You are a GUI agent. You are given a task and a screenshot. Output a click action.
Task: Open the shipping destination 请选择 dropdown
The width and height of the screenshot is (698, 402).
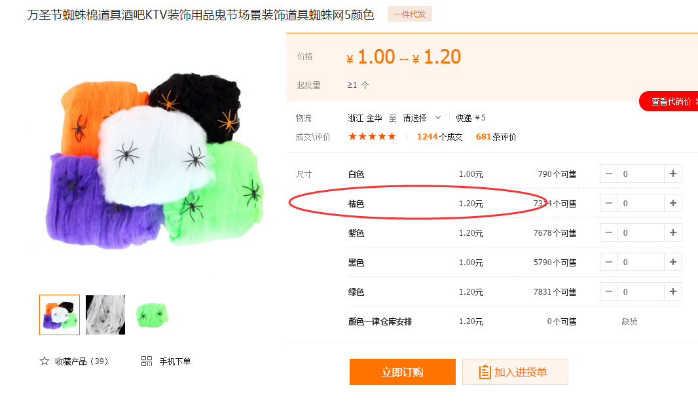[x=422, y=118]
